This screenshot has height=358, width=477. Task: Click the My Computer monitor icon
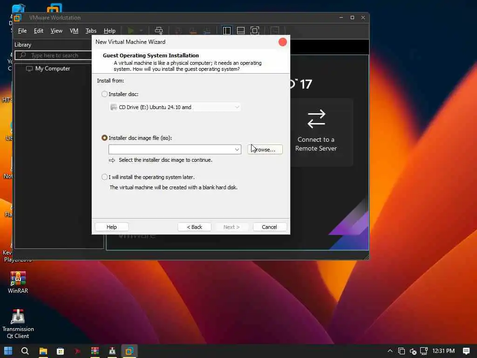tap(29, 69)
